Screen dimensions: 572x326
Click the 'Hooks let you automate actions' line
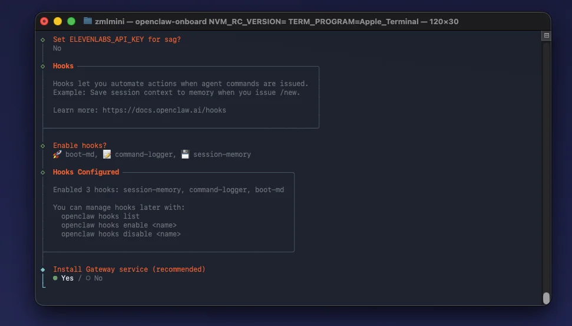181,84
